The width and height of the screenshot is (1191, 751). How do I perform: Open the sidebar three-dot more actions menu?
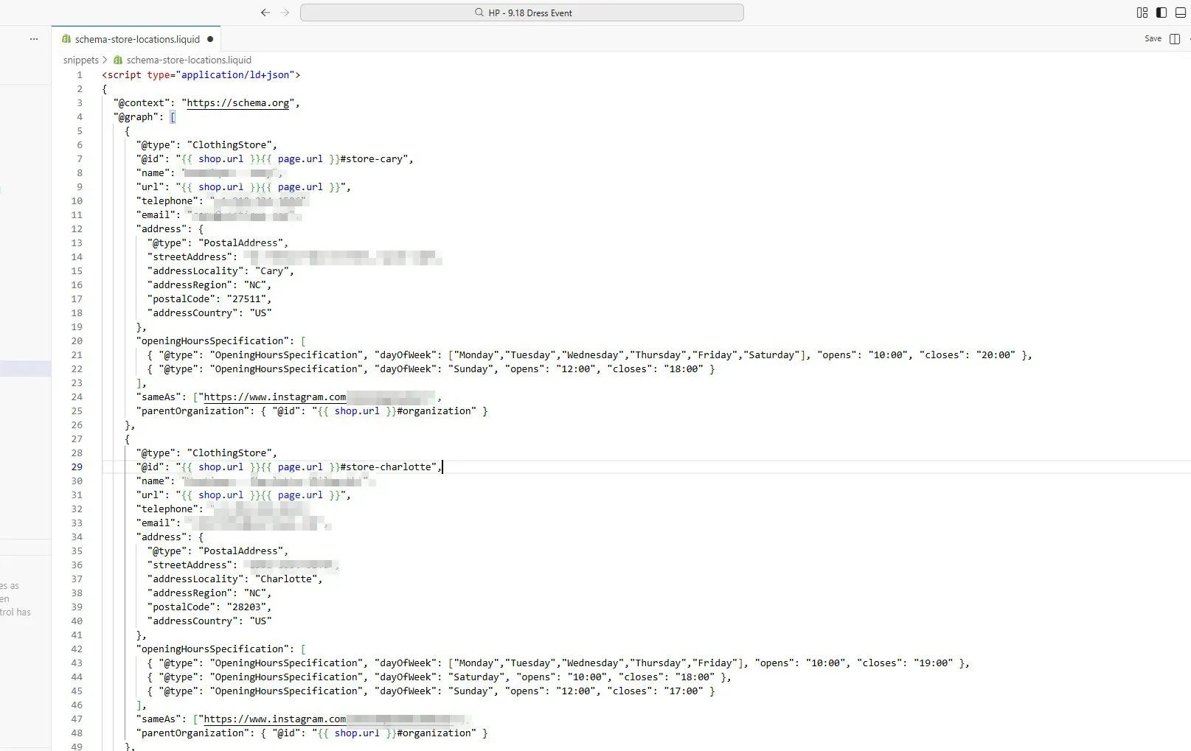[x=34, y=38]
